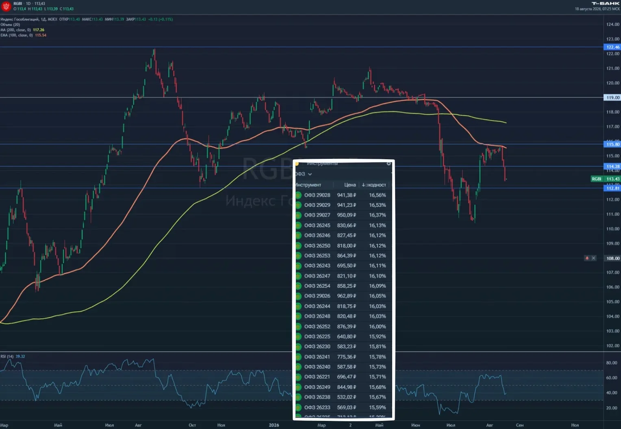Click the green icon beside ОФЗ 26230
This screenshot has height=429, width=621.
click(x=298, y=347)
